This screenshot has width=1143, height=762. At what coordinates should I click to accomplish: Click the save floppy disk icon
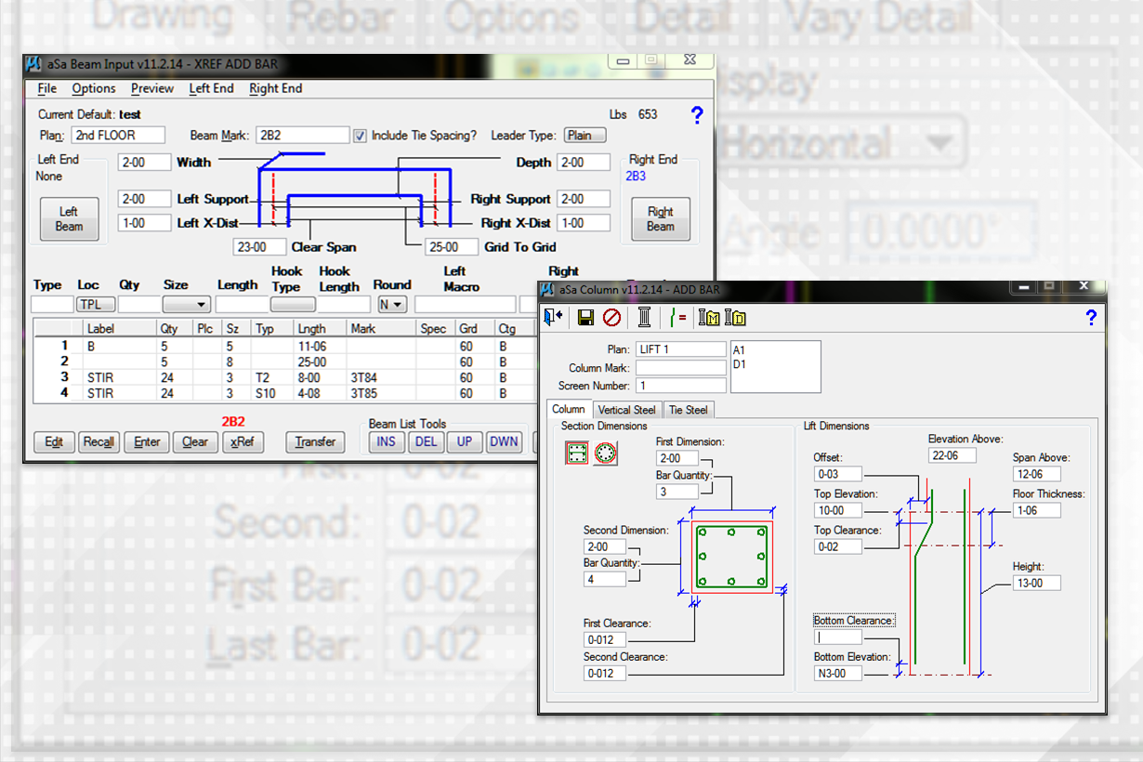(585, 318)
